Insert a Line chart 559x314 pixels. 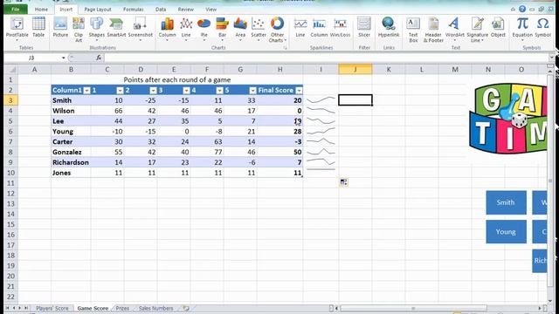point(186,29)
